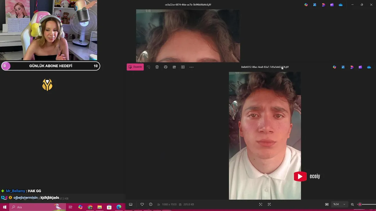
Task: Open Task View on the taskbar
Action: tap(70, 207)
